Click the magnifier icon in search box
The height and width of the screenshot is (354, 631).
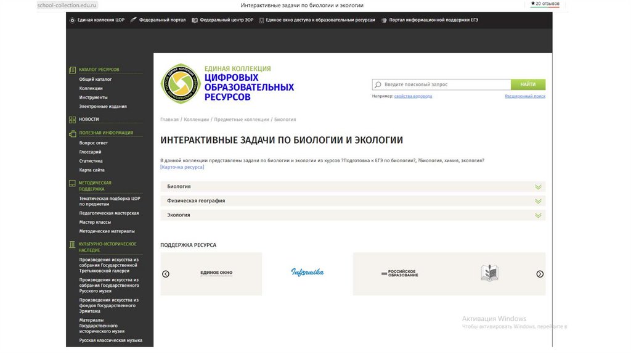[378, 84]
